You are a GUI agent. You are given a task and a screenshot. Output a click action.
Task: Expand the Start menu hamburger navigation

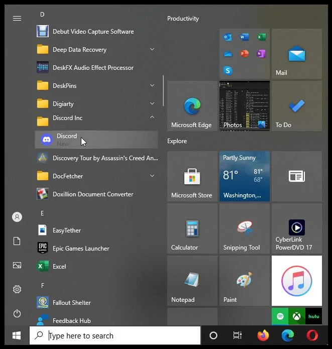17,18
